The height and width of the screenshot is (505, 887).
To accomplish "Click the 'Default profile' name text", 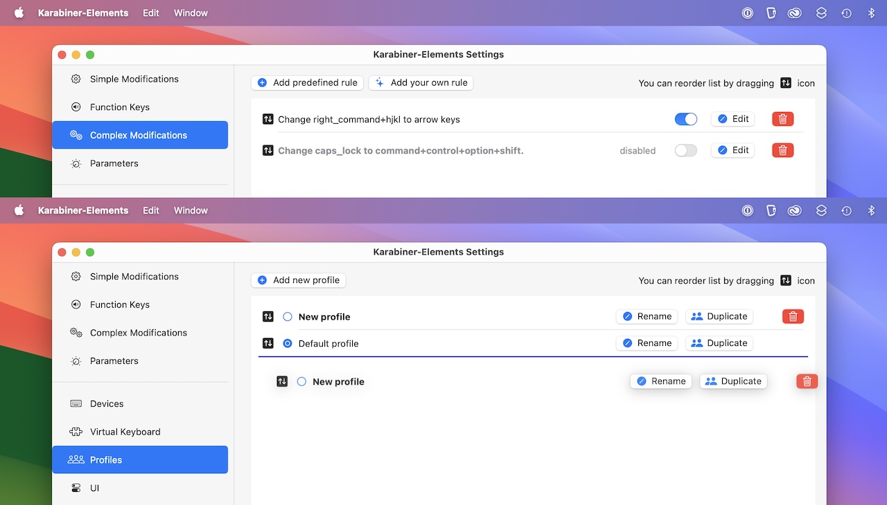I will point(328,343).
